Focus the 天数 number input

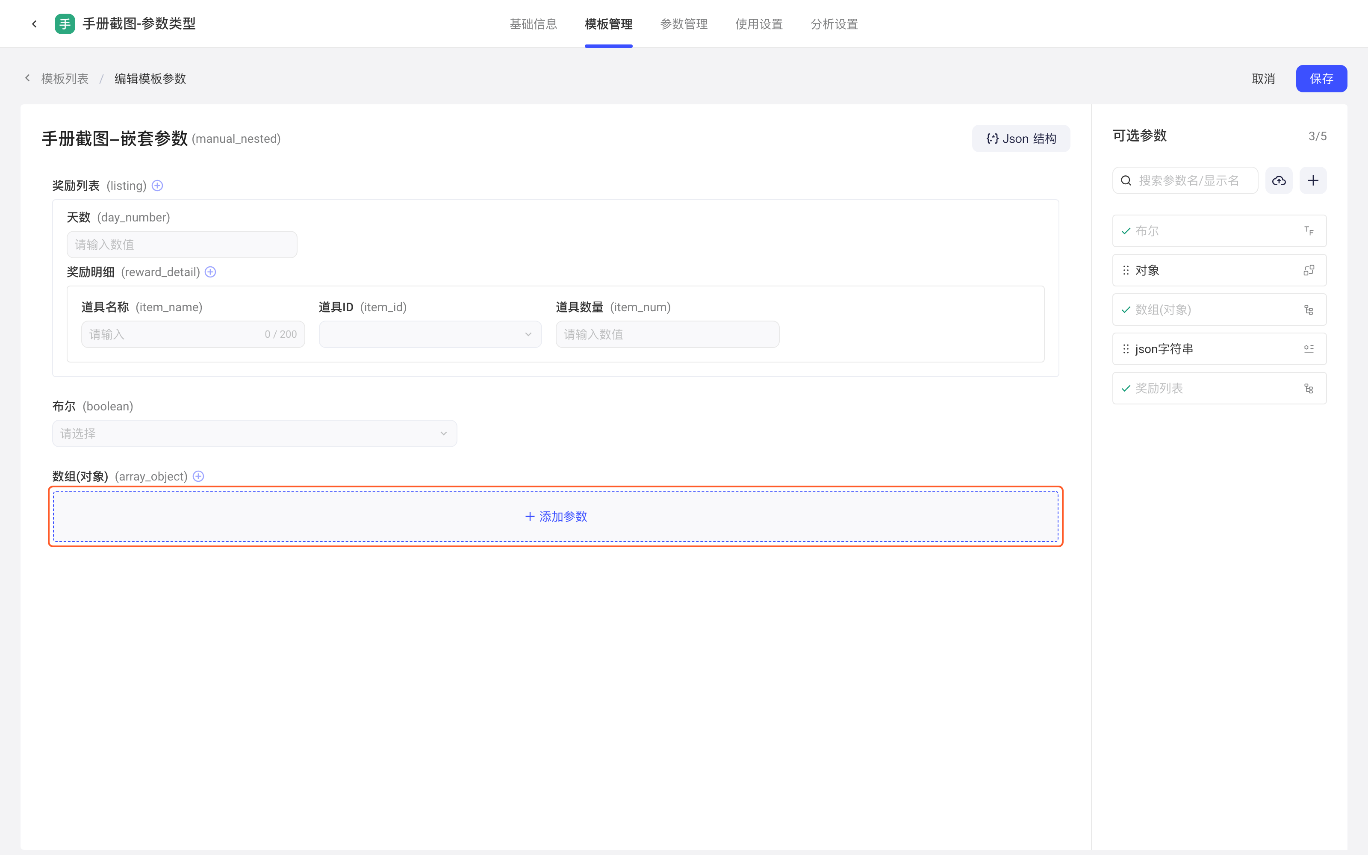(182, 244)
